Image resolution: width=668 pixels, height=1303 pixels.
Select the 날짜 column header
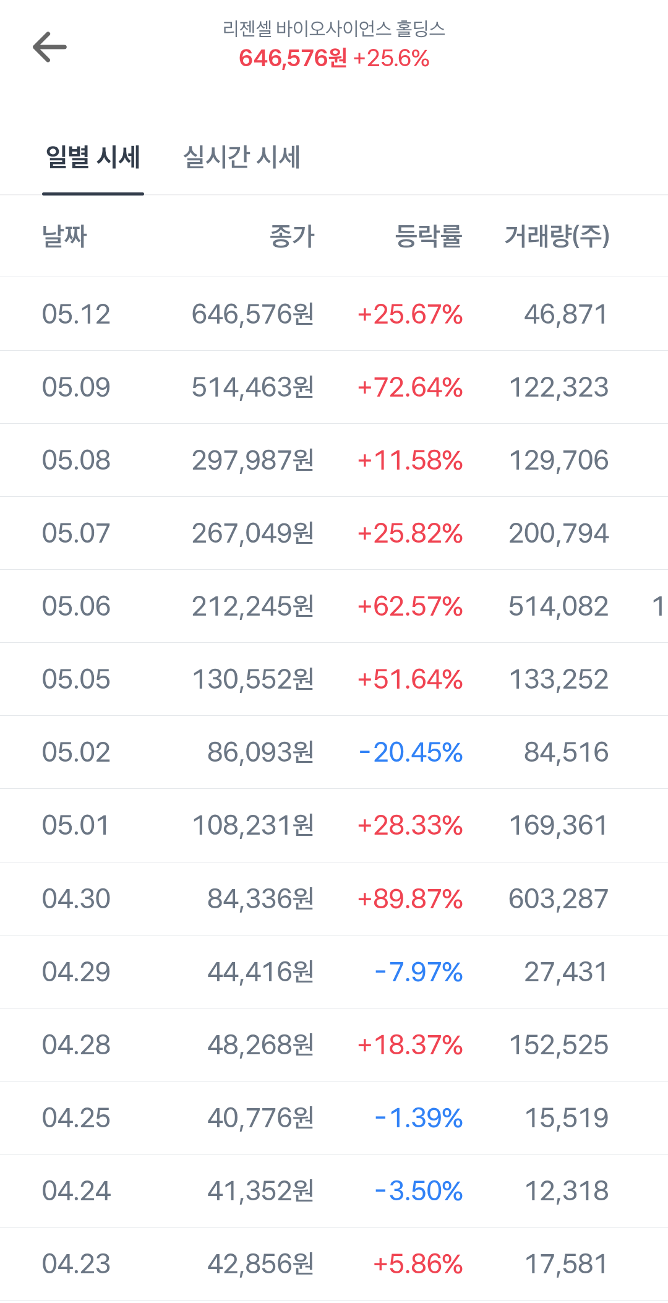64,236
